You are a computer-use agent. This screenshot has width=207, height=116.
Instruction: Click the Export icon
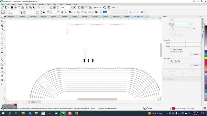pos(54,7)
